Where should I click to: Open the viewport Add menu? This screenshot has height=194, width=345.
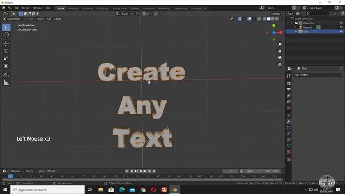49,19
